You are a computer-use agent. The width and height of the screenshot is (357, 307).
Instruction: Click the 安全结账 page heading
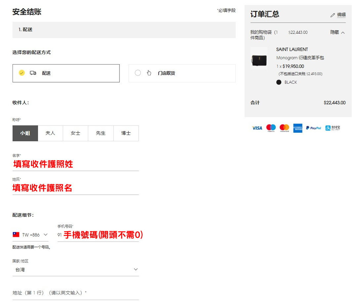(27, 12)
